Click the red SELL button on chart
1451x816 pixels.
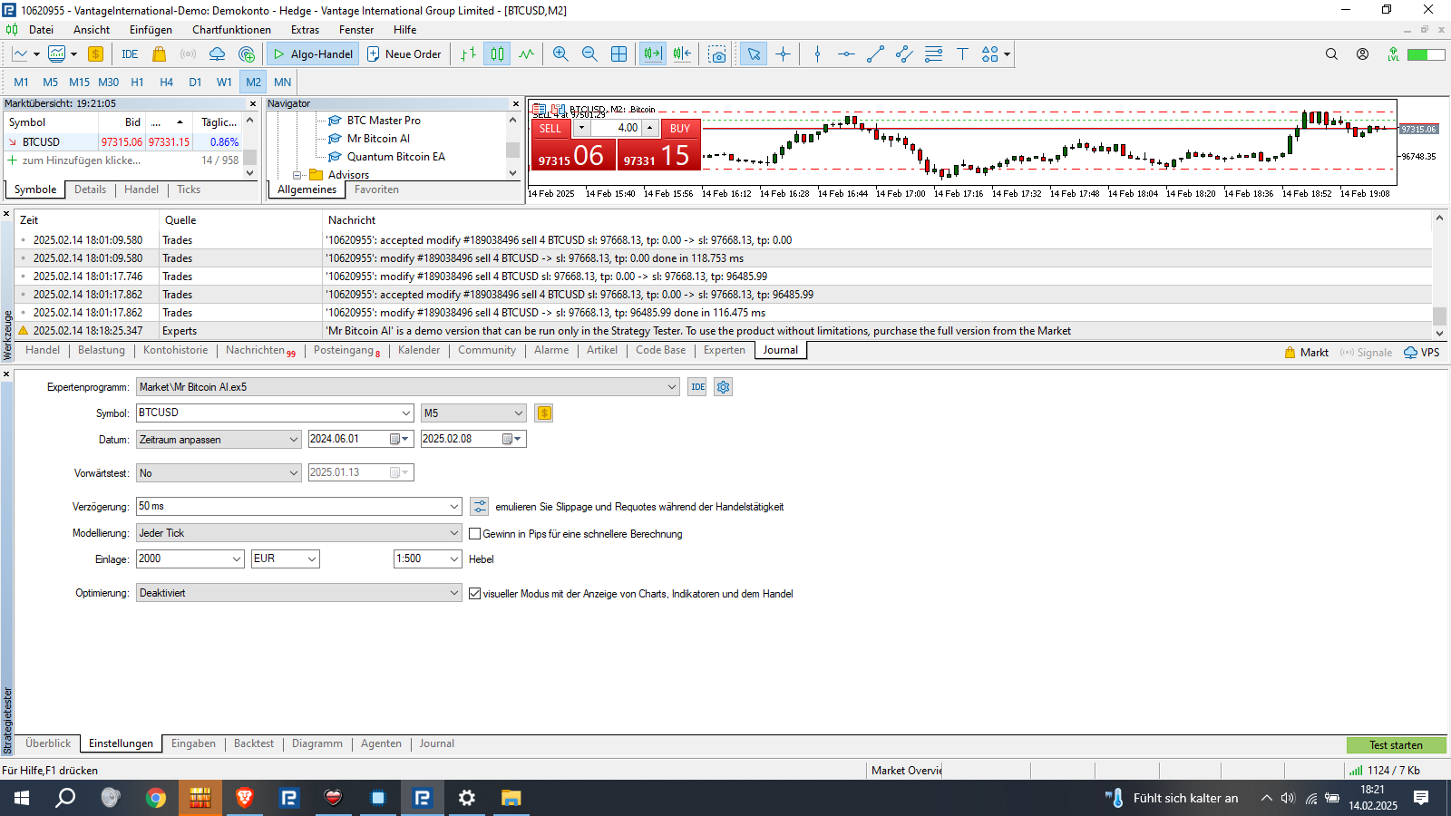pos(550,129)
